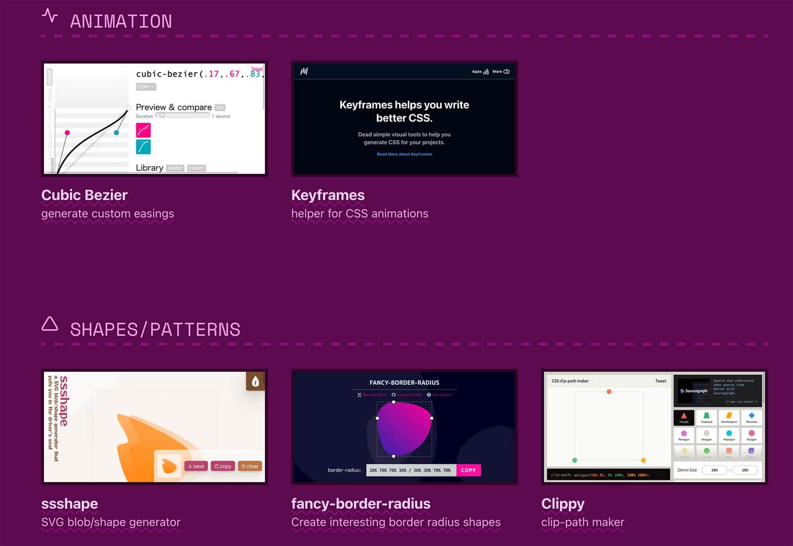793x546 pixels.
Task: Select the Parallelogram shape in Clippy
Action: pos(729,418)
